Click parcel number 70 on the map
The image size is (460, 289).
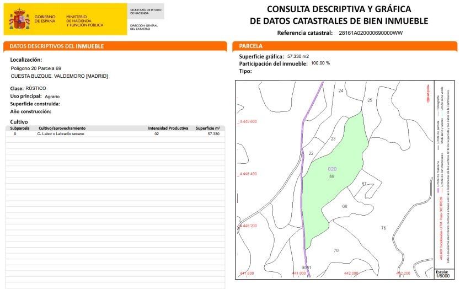336,250
